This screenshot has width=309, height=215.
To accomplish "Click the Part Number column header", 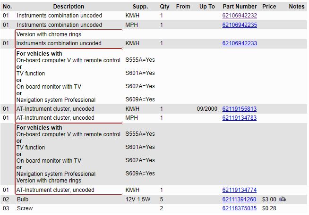I will (x=240, y=7).
